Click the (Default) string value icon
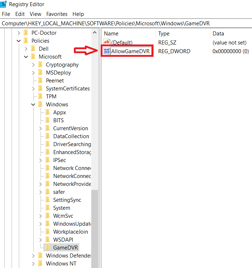Image resolution: width=252 pixels, height=268 pixels. [x=106, y=42]
